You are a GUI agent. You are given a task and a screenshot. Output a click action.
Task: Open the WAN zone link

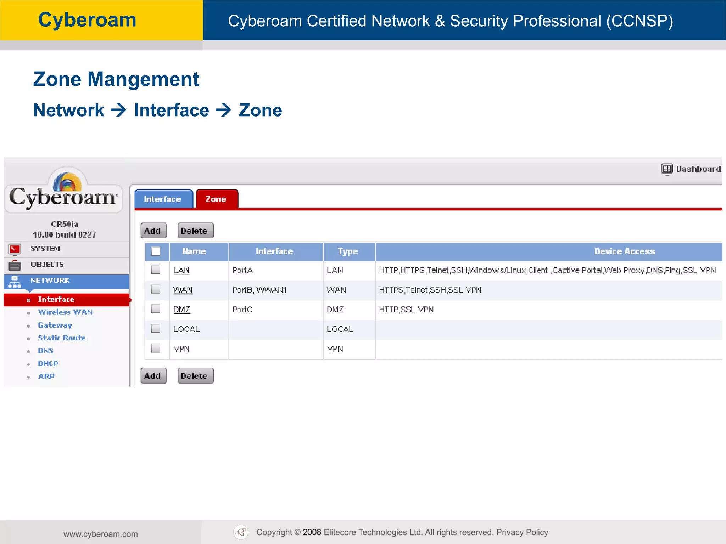(183, 290)
